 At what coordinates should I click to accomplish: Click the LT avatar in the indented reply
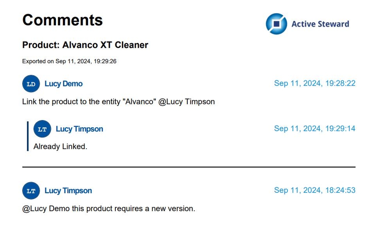[42, 129]
